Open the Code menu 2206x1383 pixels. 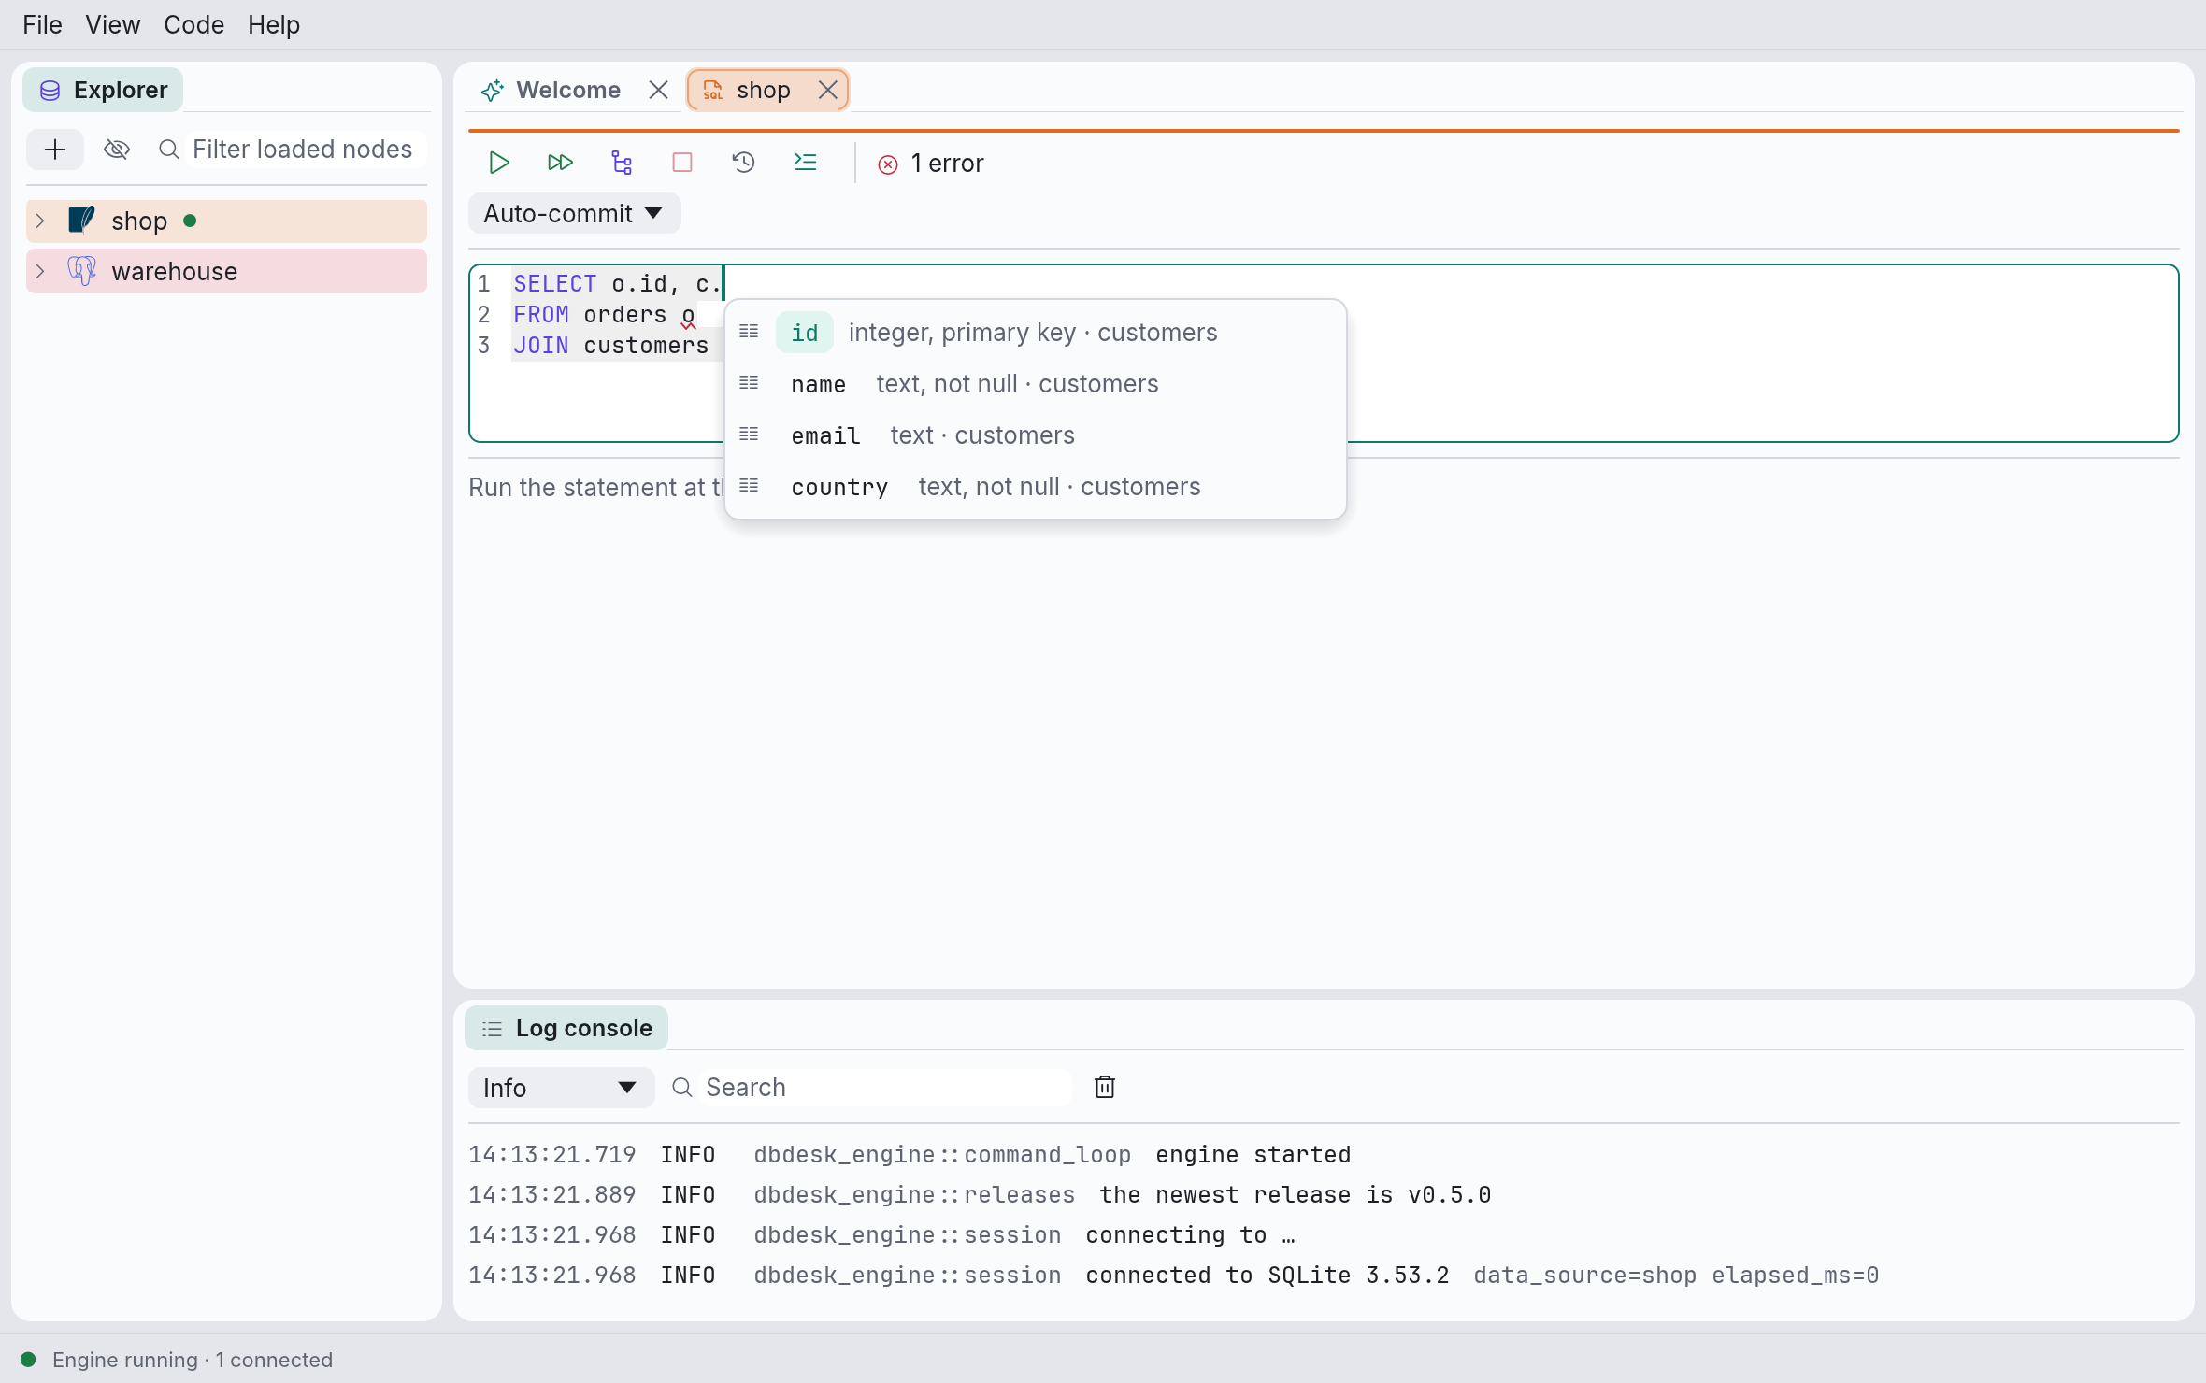pyautogui.click(x=193, y=24)
